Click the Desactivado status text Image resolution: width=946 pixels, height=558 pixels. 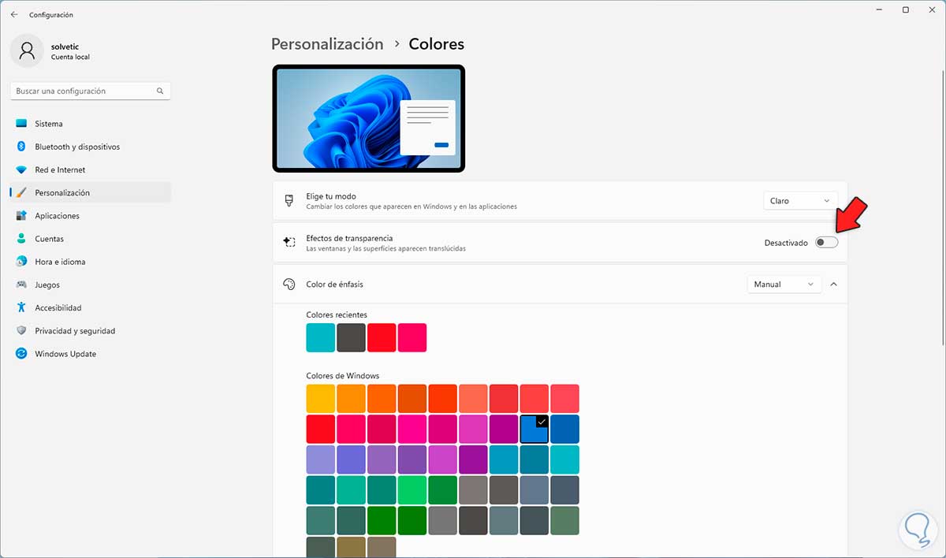[x=786, y=243]
